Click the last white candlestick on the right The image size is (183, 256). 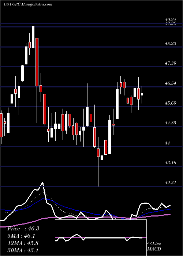tap(142, 94)
